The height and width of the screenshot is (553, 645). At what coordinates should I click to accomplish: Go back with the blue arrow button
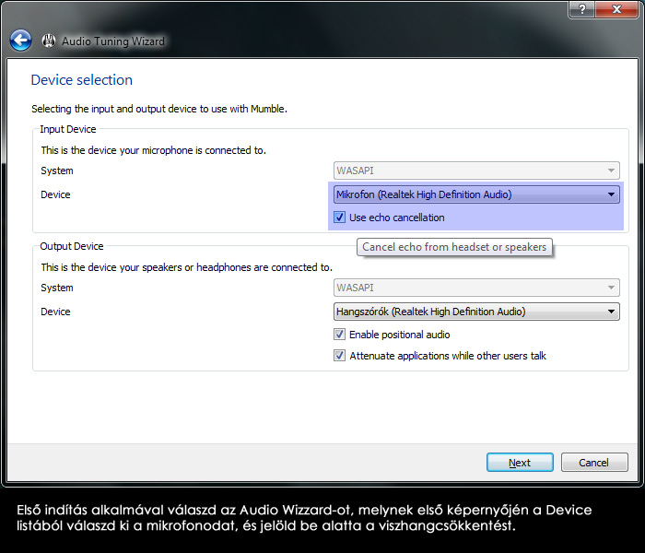tap(20, 41)
